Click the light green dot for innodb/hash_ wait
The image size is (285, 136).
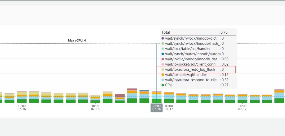click(163, 44)
